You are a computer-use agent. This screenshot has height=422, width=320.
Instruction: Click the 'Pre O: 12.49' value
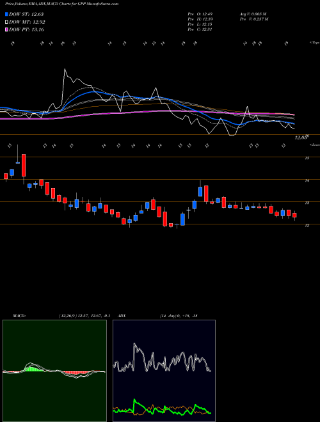[200, 13]
